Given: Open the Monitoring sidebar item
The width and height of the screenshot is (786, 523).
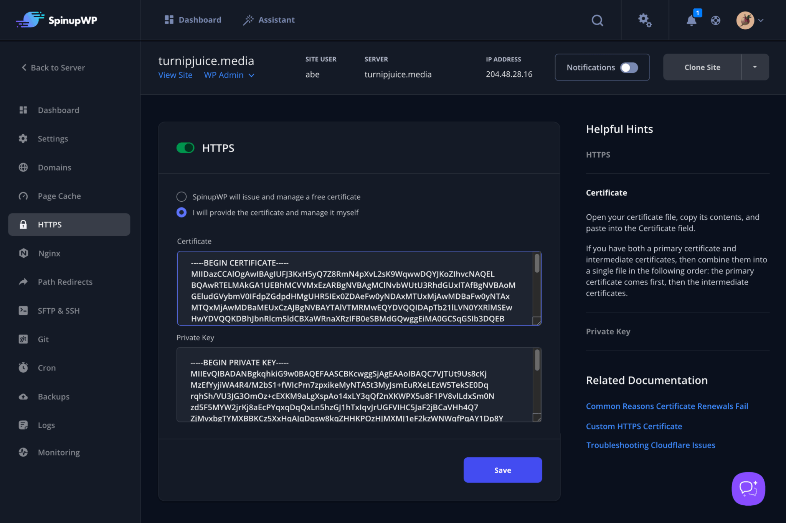Looking at the screenshot, I should [69, 452].
